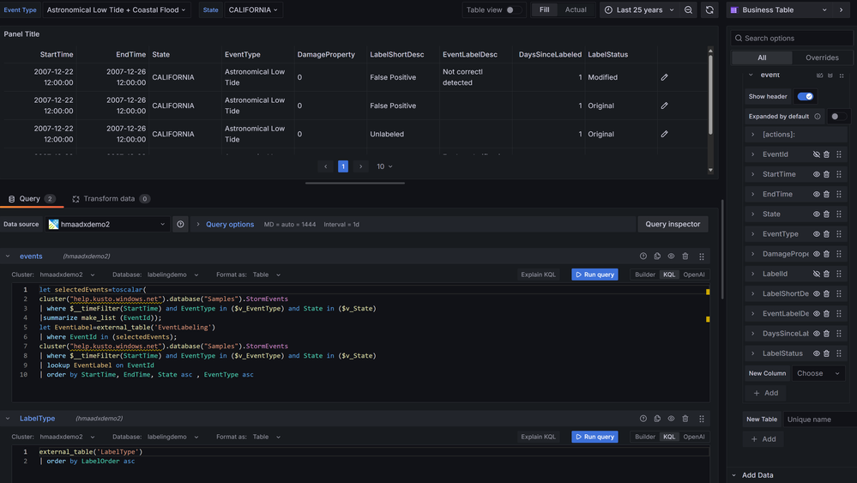
Task: Click the EventType column drag handle
Action: [839, 234]
